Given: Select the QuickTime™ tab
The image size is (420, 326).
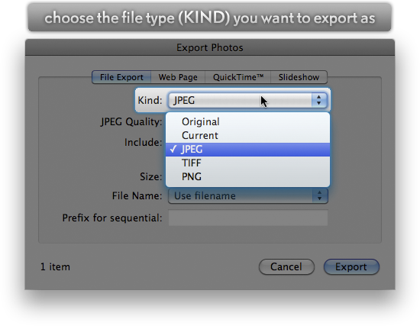Looking at the screenshot, I should click(237, 77).
